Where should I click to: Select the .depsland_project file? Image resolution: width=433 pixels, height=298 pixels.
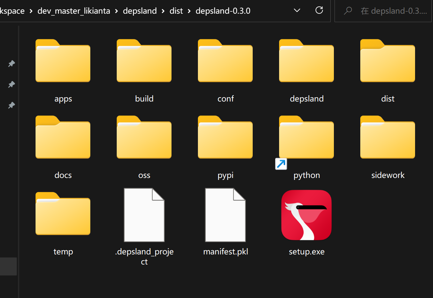coord(144,215)
